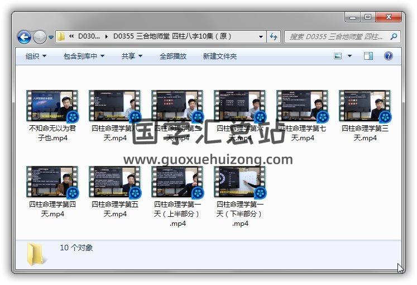This screenshot has height=285, width=417.
Task: Close the Explorer window
Action: click(x=389, y=17)
